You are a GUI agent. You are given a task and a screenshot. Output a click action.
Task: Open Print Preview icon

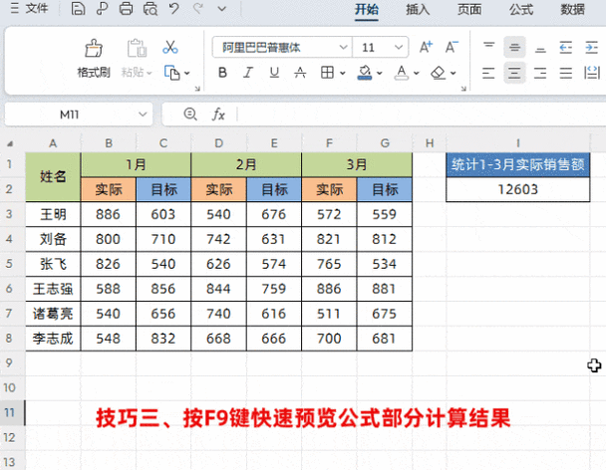point(151,9)
